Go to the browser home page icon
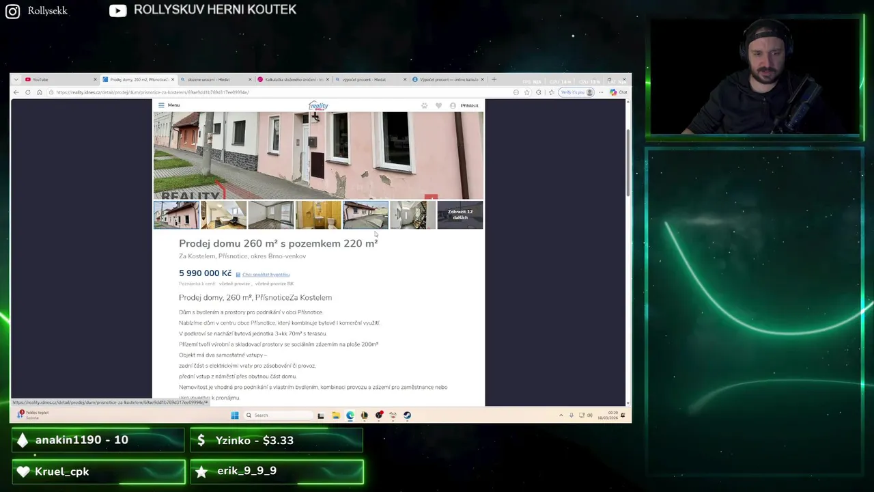The image size is (874, 492). pos(40,92)
